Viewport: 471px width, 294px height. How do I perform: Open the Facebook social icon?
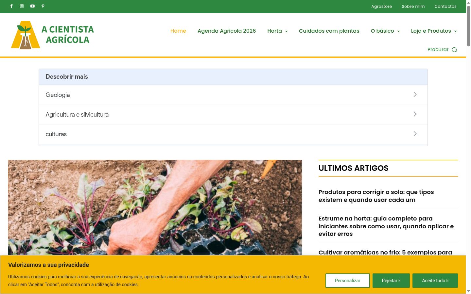pyautogui.click(x=11, y=6)
